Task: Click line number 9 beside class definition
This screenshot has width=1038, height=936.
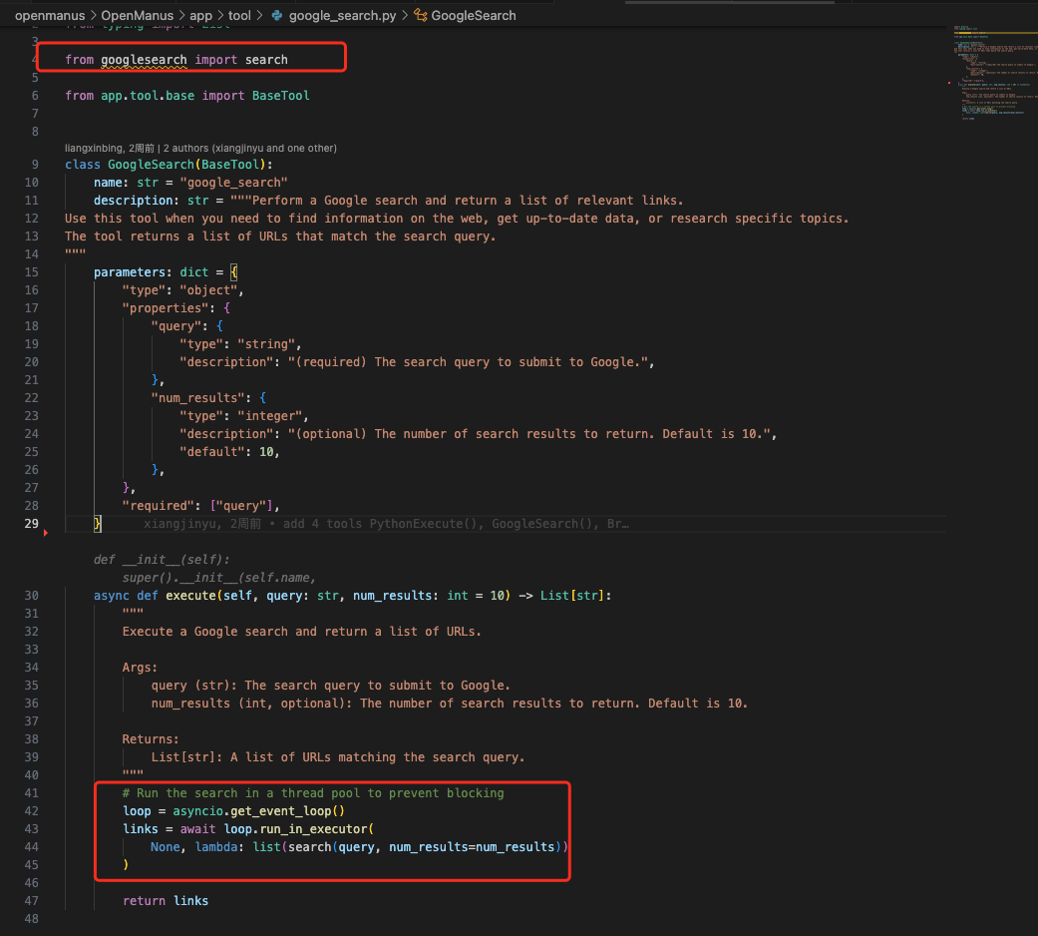Action: click(x=35, y=165)
